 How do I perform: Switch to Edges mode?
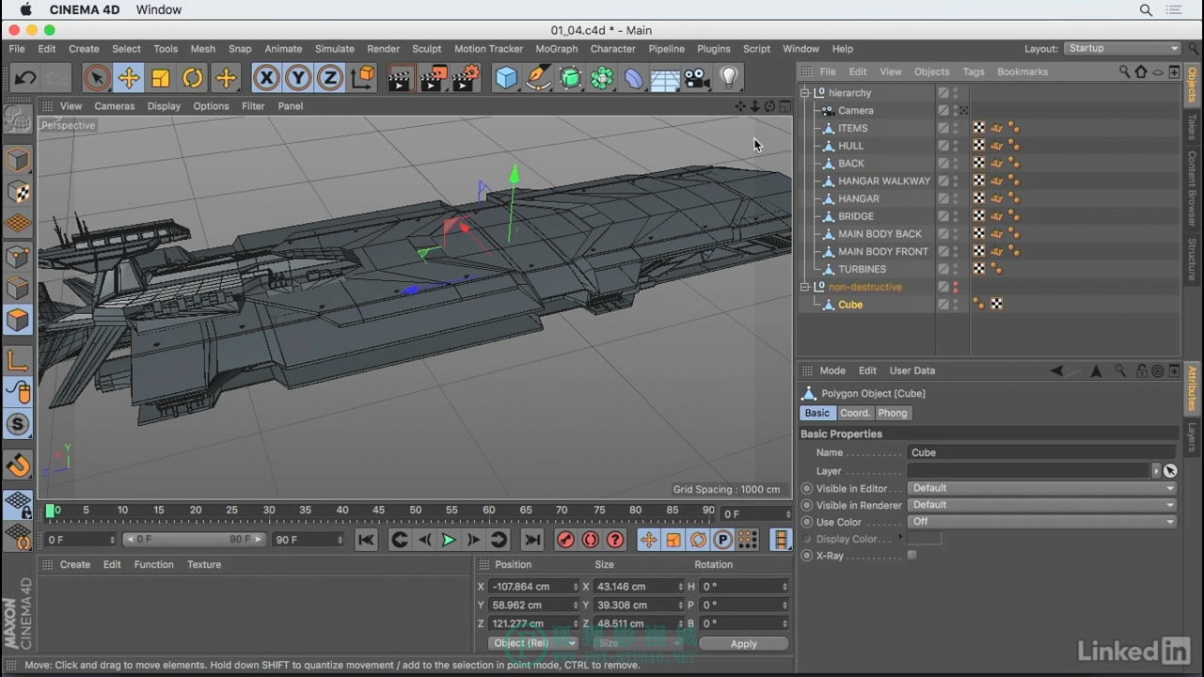point(18,288)
